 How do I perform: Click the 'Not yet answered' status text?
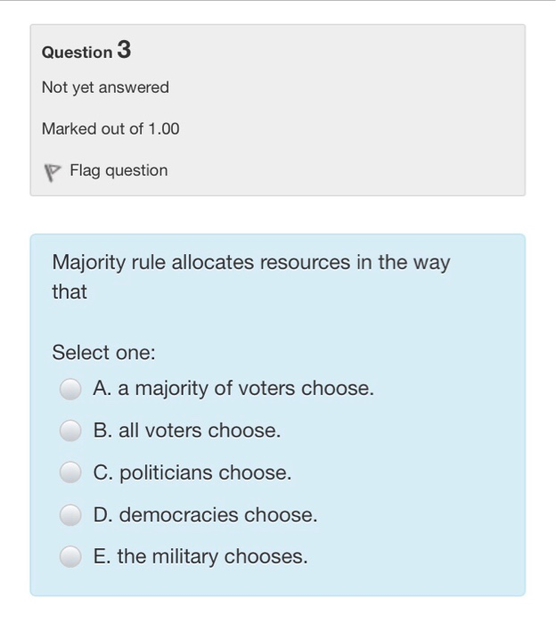point(105,87)
